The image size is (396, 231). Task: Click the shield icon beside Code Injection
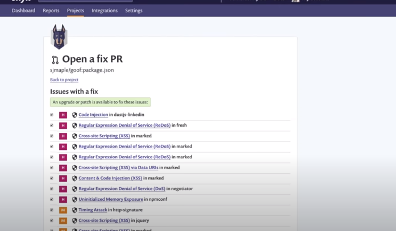[74, 115]
